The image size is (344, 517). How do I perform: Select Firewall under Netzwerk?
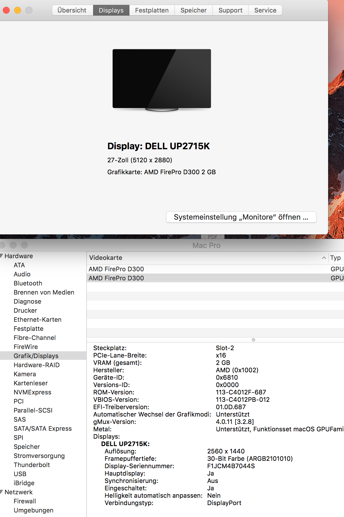(x=25, y=501)
